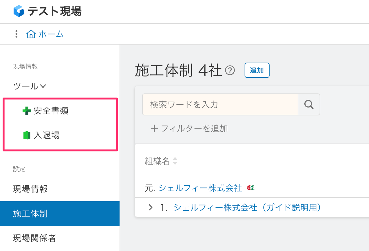Click the green cross 安全書類 icon
The height and width of the screenshot is (251, 369).
(x=27, y=111)
